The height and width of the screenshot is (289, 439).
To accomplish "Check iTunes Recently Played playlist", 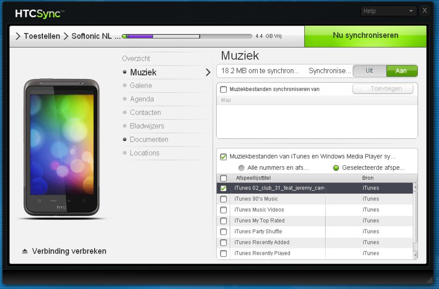I will point(223,254).
